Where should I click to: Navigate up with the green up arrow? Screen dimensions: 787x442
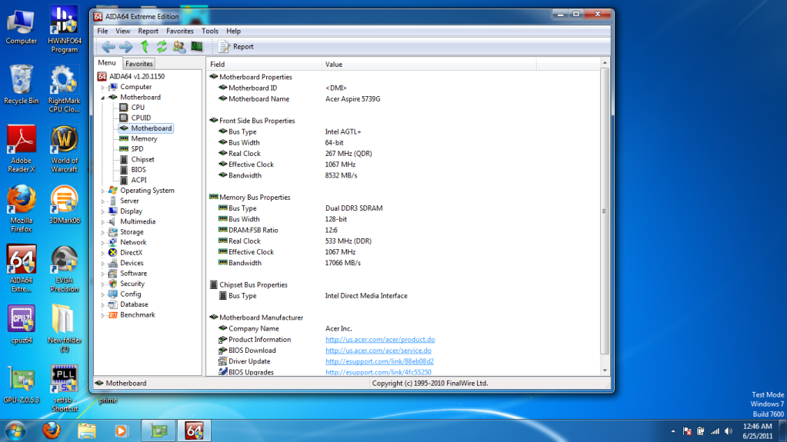tap(145, 47)
